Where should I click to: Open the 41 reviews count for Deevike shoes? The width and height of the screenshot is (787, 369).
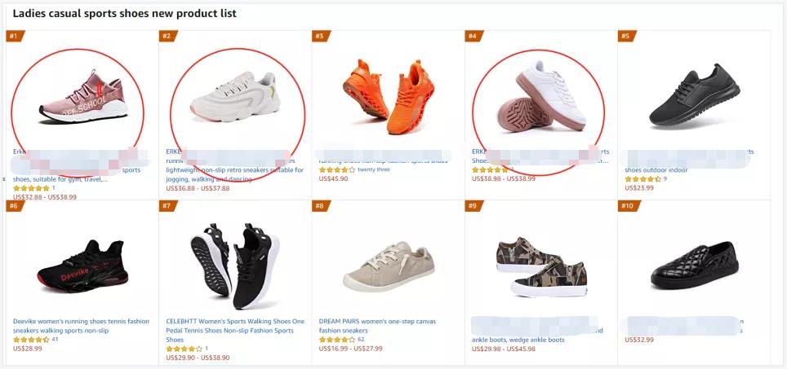(55, 340)
